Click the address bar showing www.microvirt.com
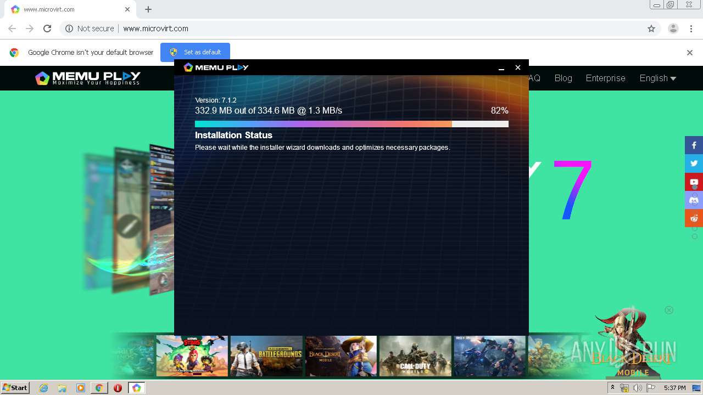 pyautogui.click(x=362, y=29)
